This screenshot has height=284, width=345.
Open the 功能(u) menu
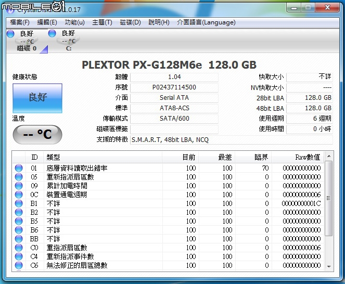tap(74, 22)
